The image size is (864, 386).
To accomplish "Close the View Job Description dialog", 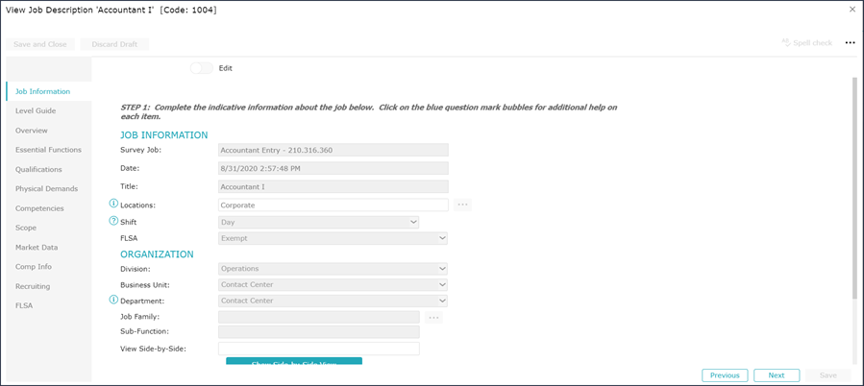I will coord(852,10).
